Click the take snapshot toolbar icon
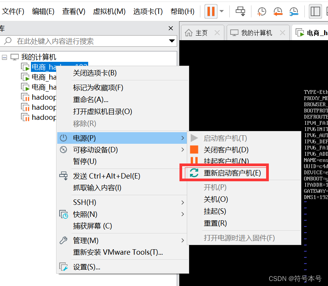This screenshot has width=328, height=286. coord(261,12)
